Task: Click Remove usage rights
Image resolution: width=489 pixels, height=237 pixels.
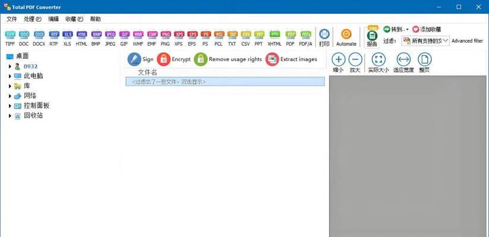Action: [228, 59]
